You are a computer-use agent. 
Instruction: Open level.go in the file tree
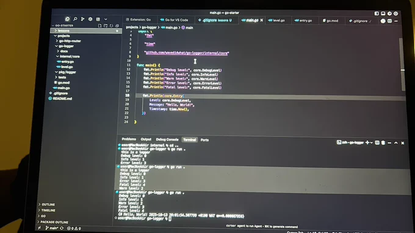coord(67,67)
